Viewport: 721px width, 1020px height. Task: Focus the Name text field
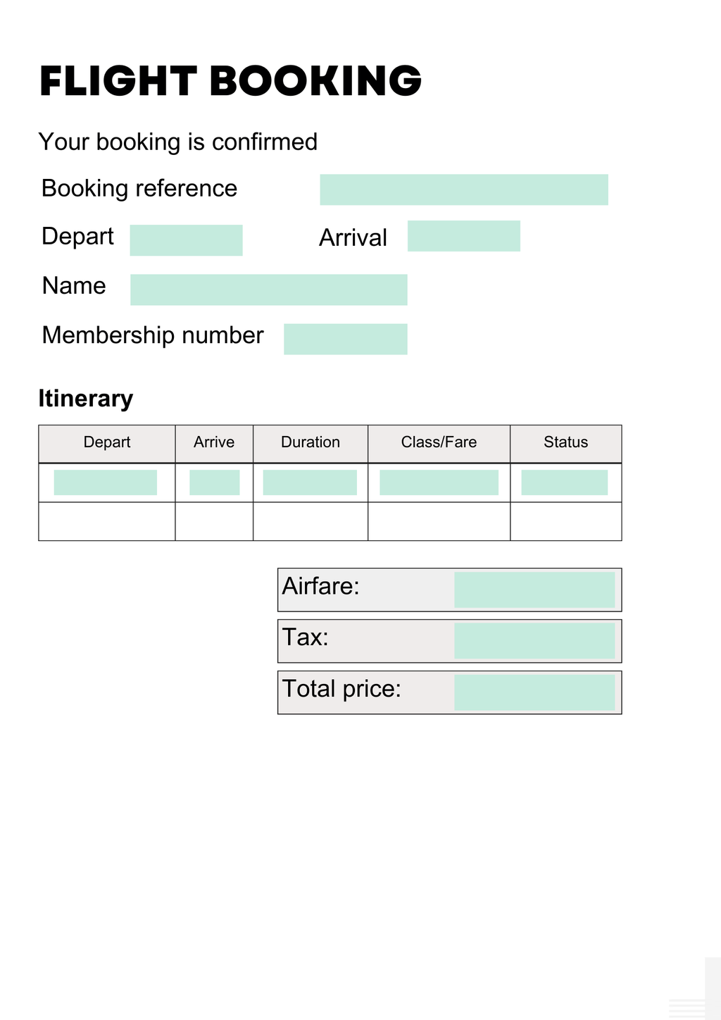coord(269,290)
